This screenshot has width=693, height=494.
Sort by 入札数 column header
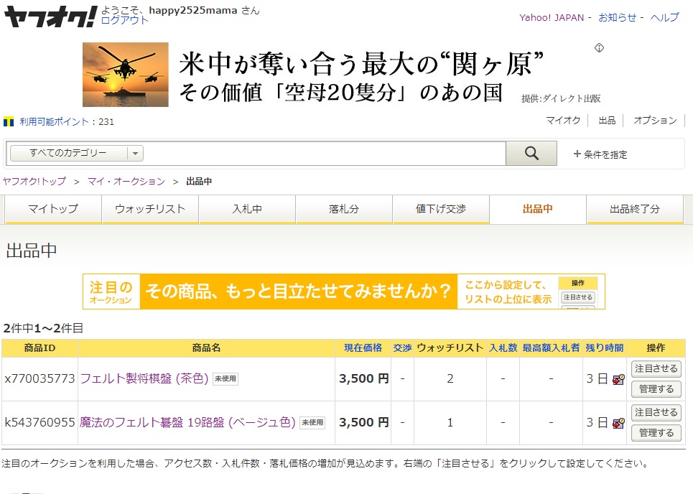(503, 348)
